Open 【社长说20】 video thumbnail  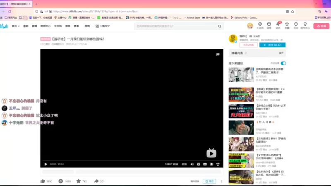pyautogui.click(x=241, y=177)
